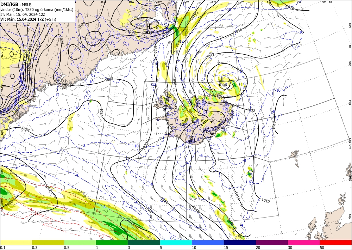The image size is (352, 250).
Task: Select the pink 30–50 legend segment
Action: coord(304,242)
